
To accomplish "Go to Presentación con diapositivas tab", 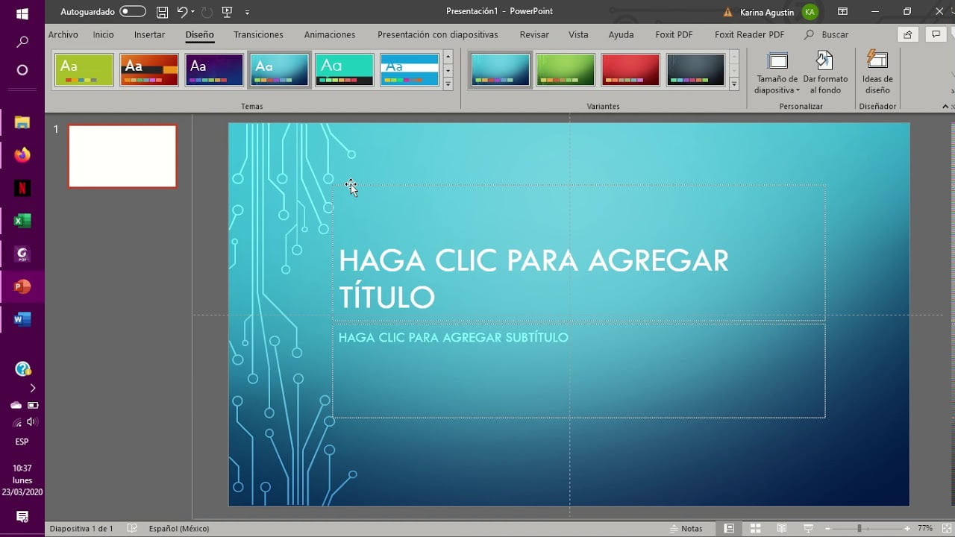I will (x=437, y=34).
